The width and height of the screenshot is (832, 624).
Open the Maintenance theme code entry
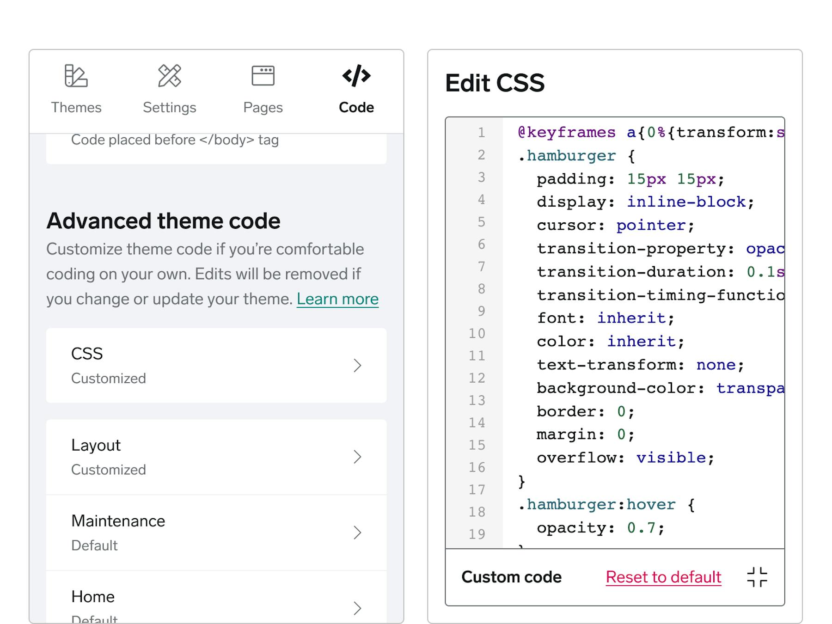[x=216, y=533]
